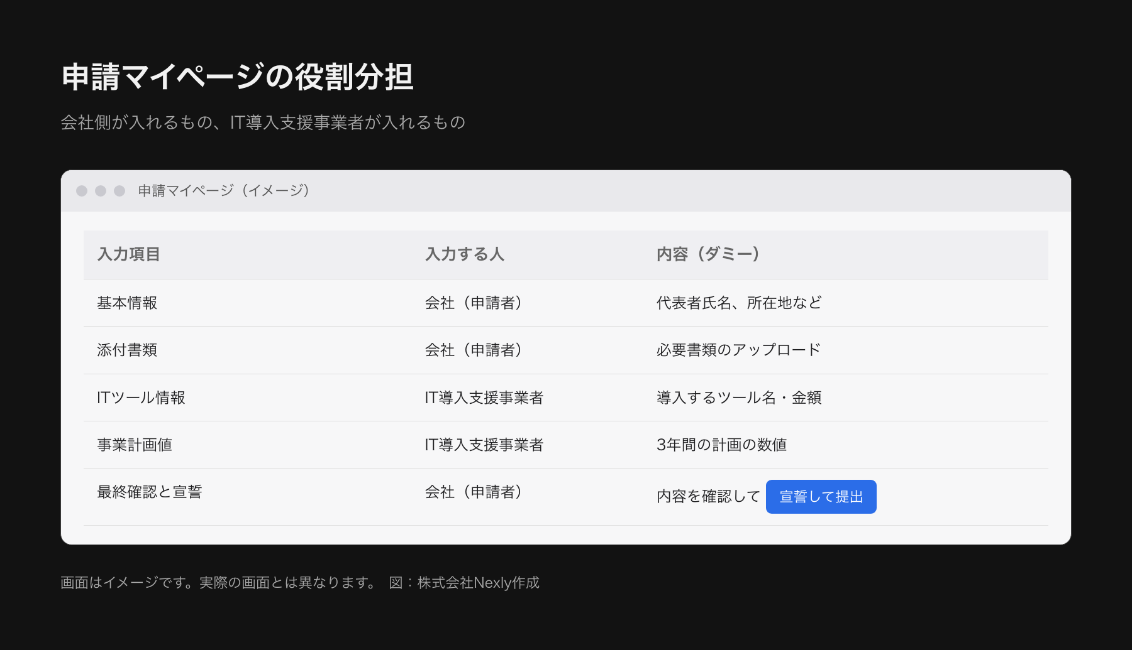
Task: Click the subtitle starting with 会社側が入れるもの
Action: (x=263, y=122)
